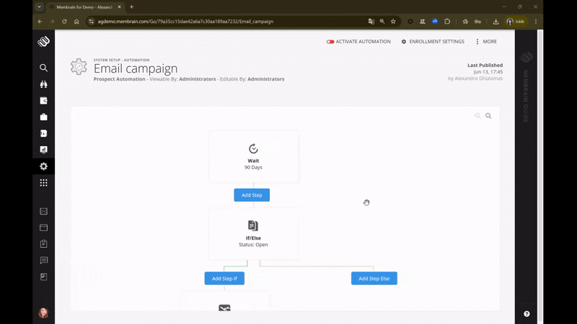The height and width of the screenshot is (324, 577).
Task: Open the notes icon at sidebar bottom
Action: 43,276
